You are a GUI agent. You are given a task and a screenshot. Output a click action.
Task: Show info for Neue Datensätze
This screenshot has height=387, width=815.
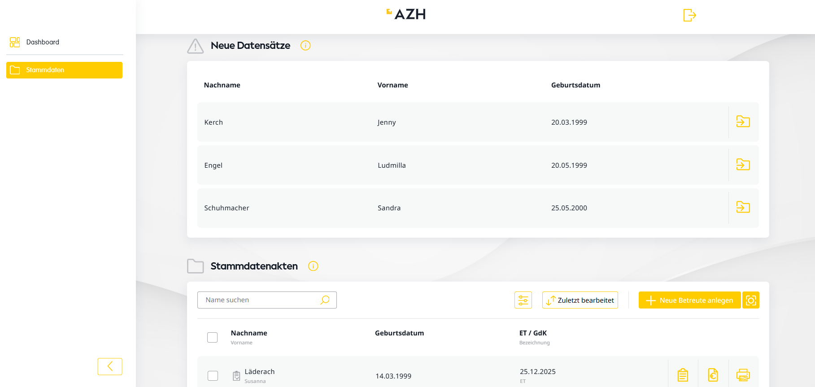click(x=305, y=45)
